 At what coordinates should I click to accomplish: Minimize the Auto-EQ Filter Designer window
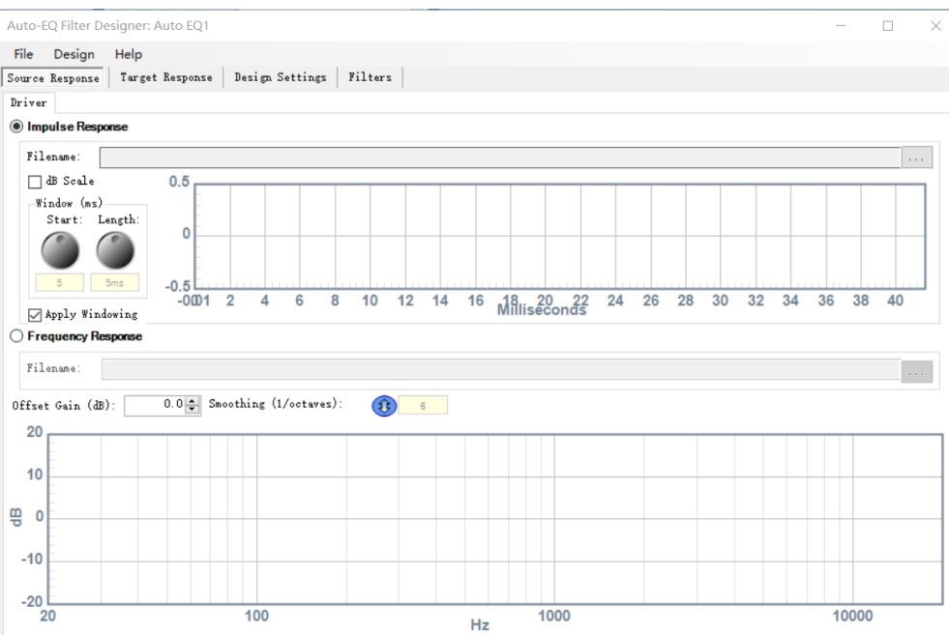coord(841,25)
